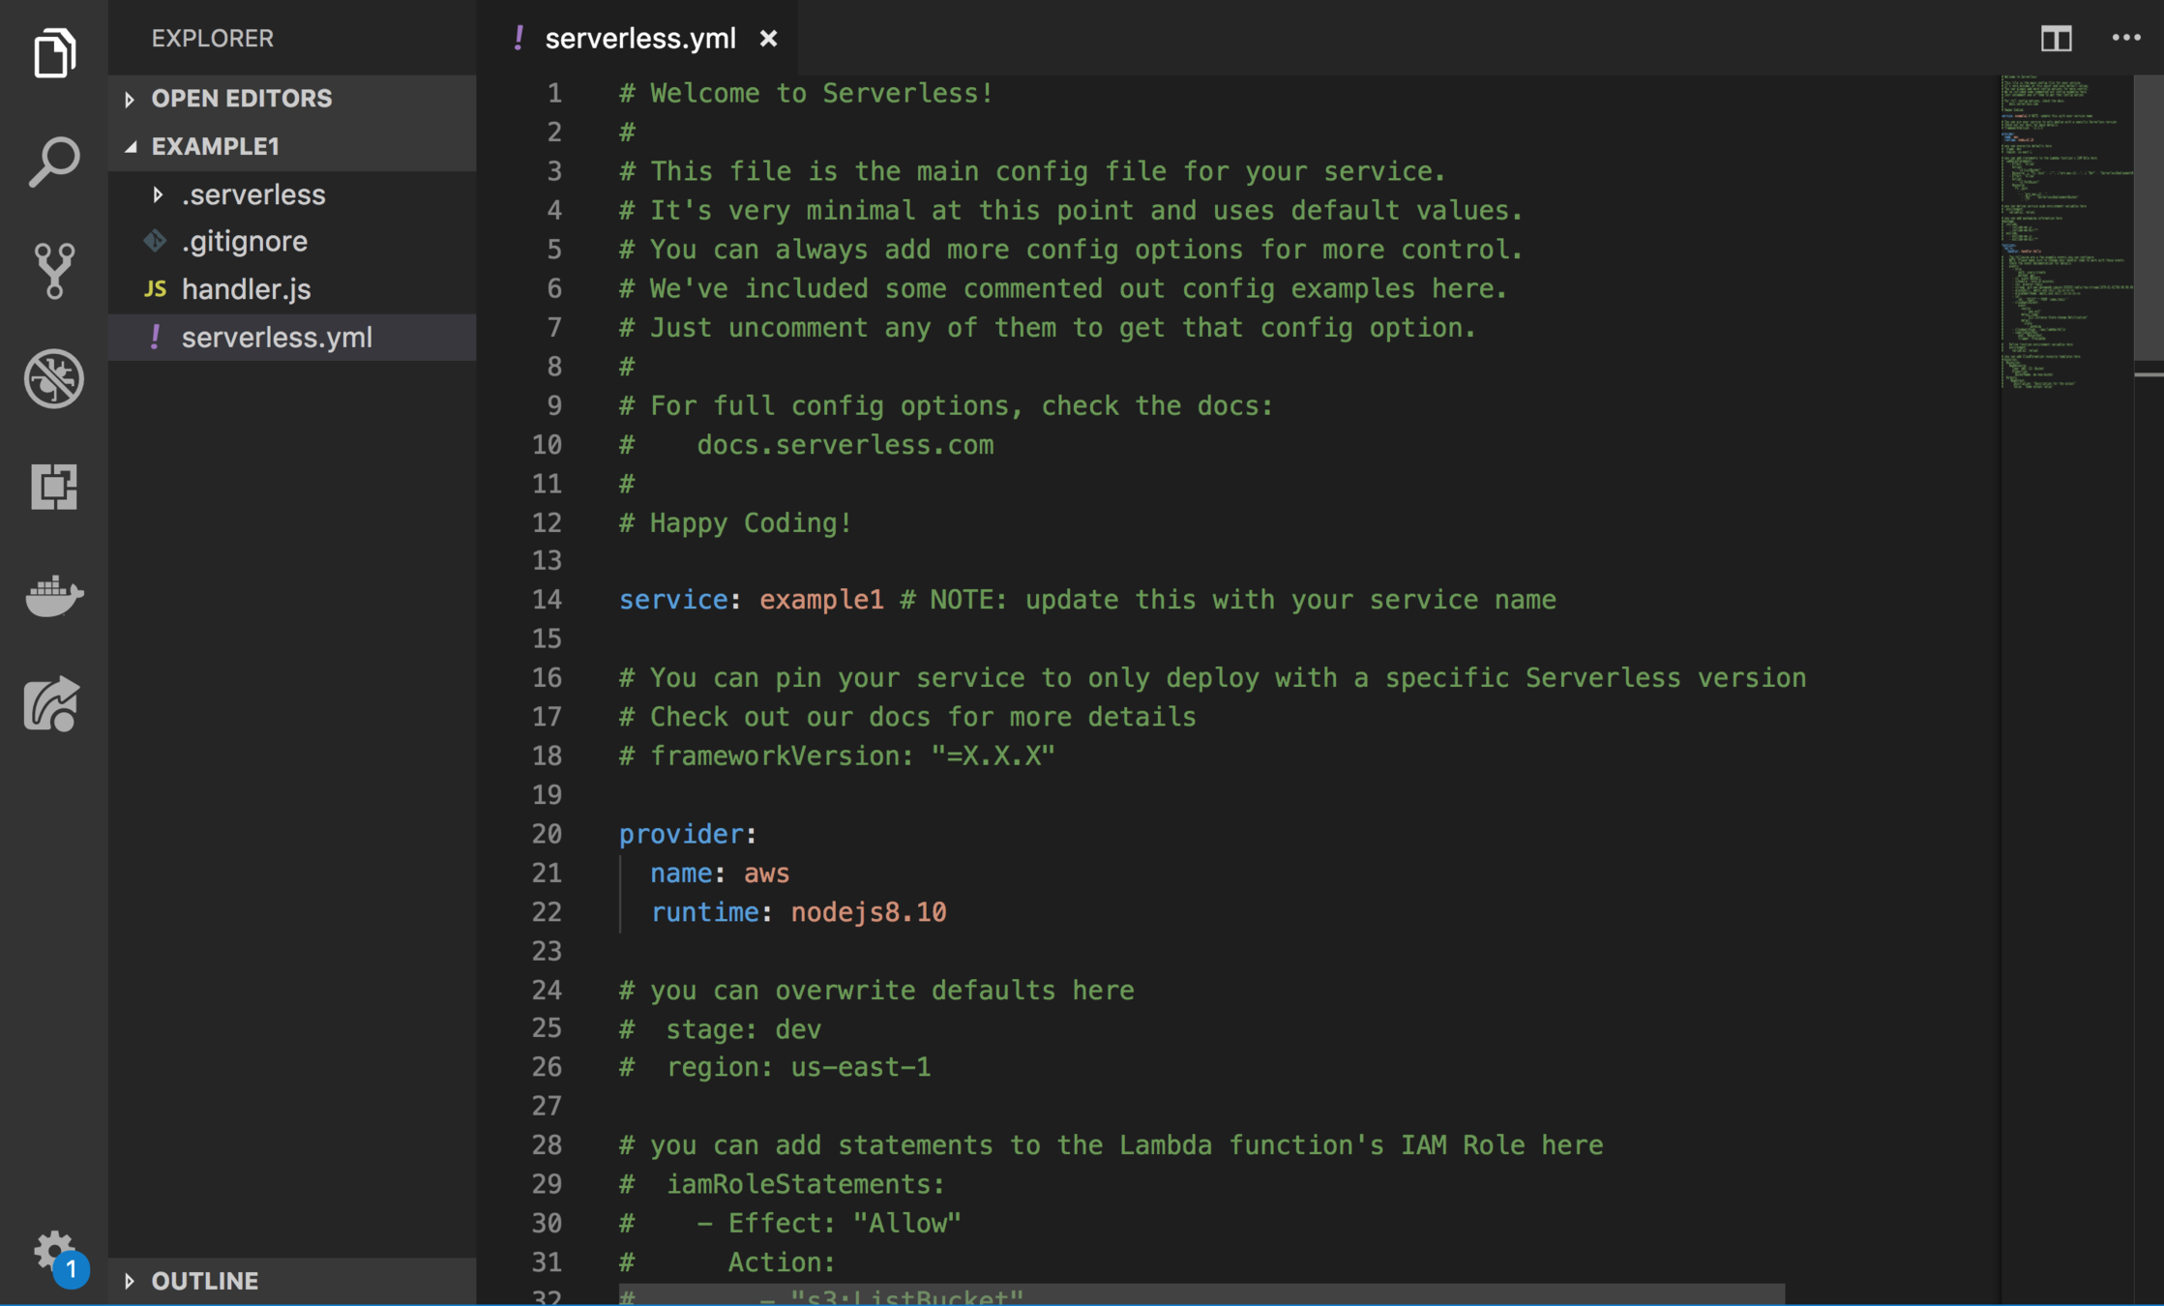Select the serverless.yml editor tab
The image size is (2164, 1306).
coord(639,39)
